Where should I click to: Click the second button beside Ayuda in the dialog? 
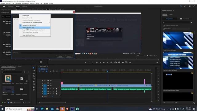69,56
